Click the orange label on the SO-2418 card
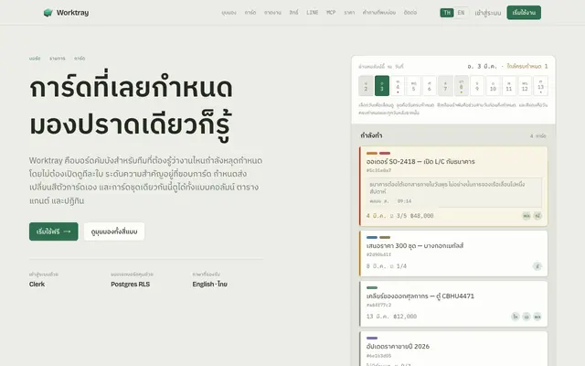This screenshot has height=366, width=585. (x=372, y=153)
